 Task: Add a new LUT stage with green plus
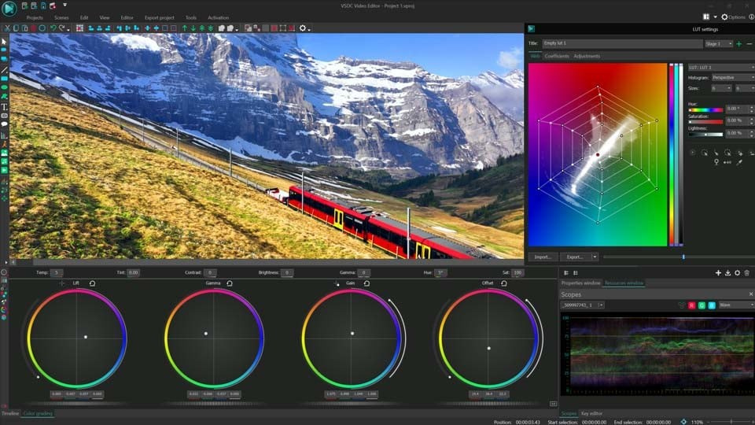click(739, 44)
